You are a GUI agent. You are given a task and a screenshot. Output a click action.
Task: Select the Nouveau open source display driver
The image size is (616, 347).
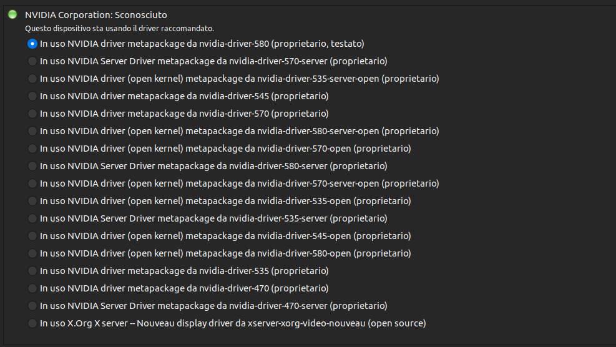click(32, 323)
